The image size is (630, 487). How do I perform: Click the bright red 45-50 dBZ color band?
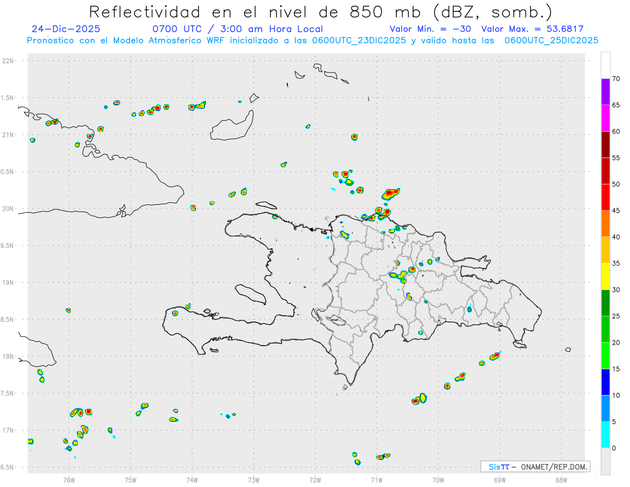(605, 198)
